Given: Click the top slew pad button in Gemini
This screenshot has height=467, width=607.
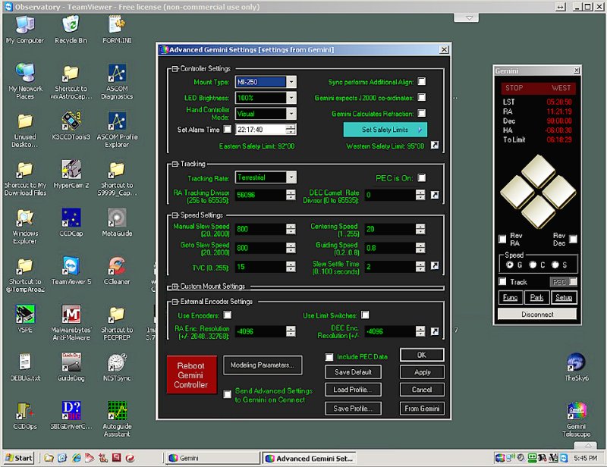Looking at the screenshot, I should [538, 171].
